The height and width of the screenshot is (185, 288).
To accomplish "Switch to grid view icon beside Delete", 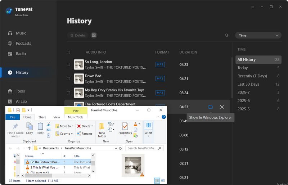I will point(94,35).
